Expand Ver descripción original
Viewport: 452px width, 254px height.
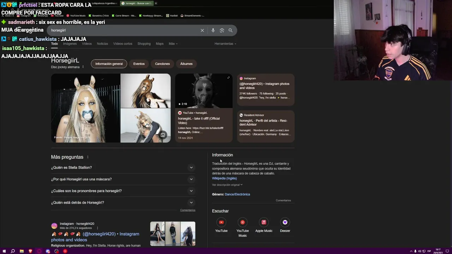(x=227, y=185)
